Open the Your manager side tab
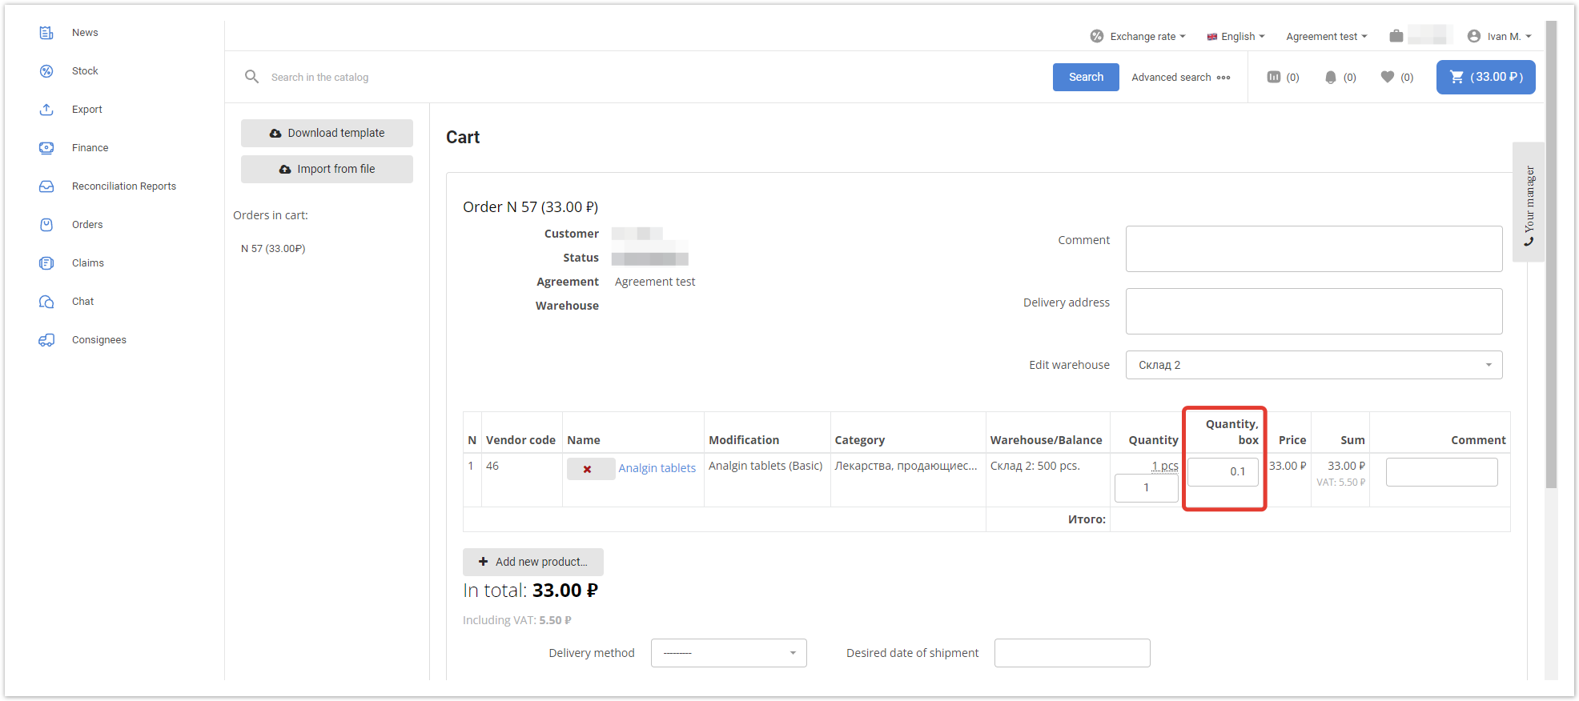Image resolution: width=1579 pixels, height=701 pixels. [x=1529, y=203]
